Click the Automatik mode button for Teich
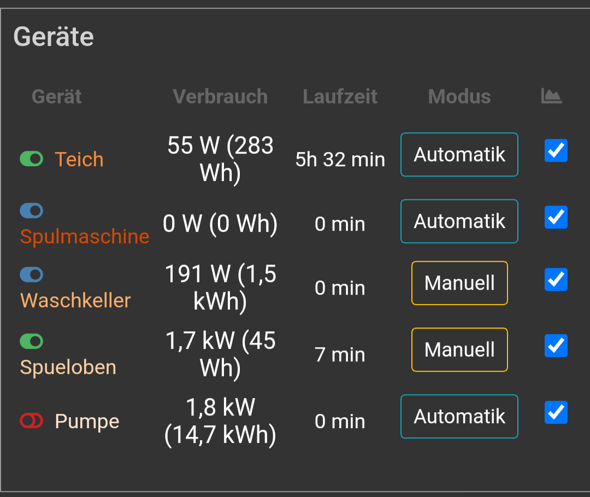590x497 pixels. (x=459, y=155)
